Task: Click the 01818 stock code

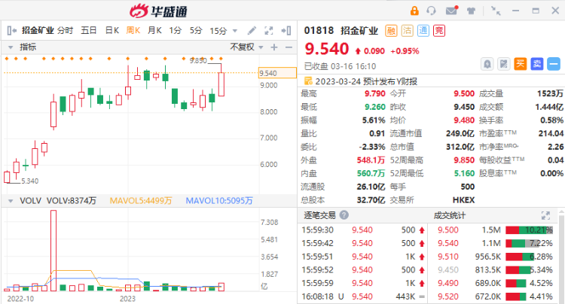Action: (319, 31)
